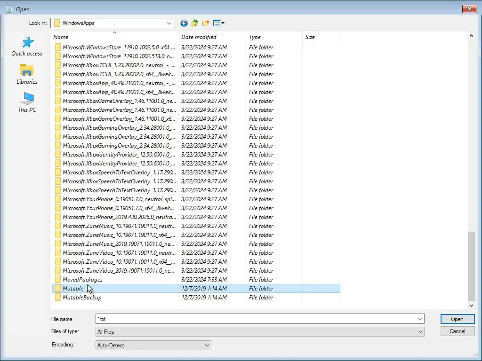Expand the Look in WindowsApps dropdown

pos(169,23)
